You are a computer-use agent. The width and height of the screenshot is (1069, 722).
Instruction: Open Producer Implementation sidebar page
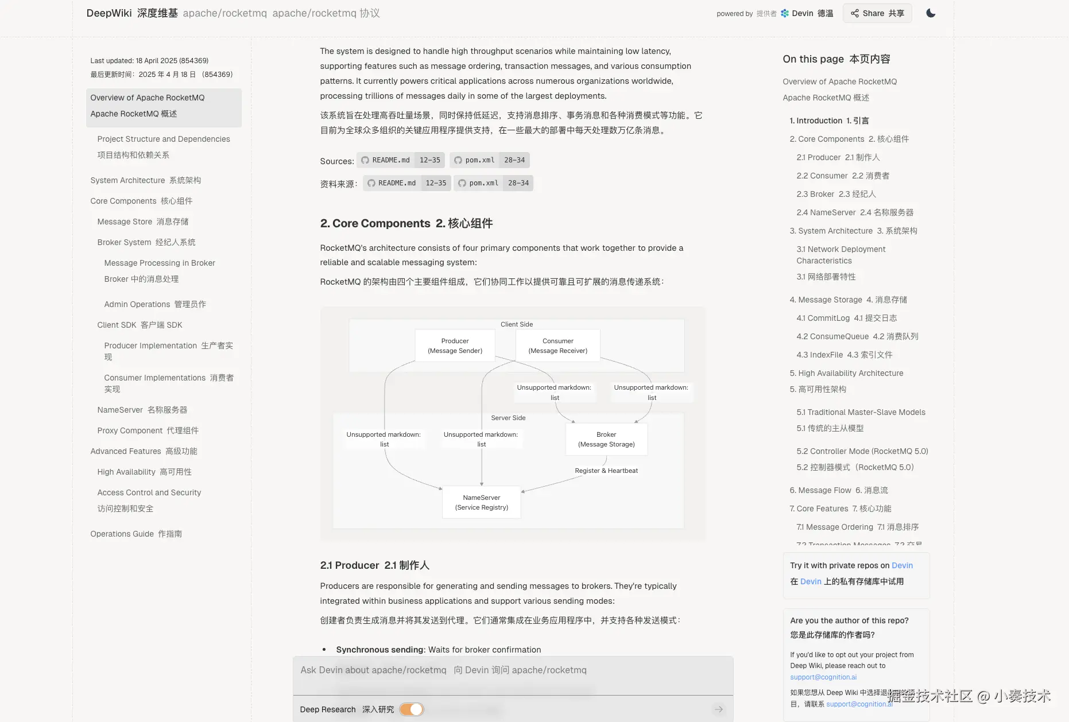169,351
